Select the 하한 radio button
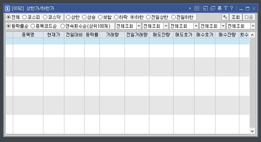 [132, 17]
